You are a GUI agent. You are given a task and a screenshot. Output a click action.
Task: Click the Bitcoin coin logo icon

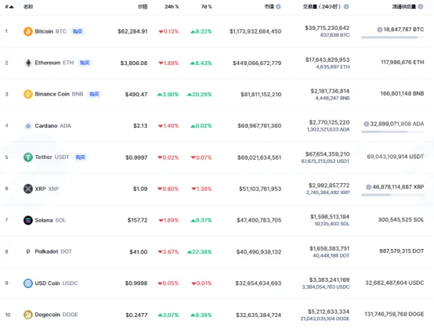28,31
